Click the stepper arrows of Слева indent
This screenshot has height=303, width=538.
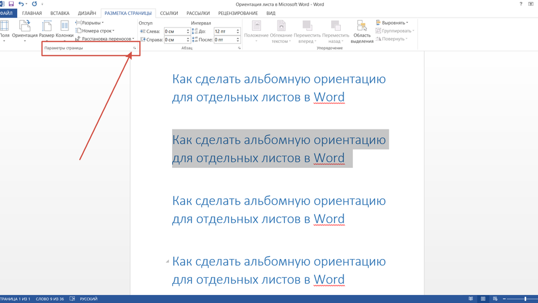click(x=188, y=31)
